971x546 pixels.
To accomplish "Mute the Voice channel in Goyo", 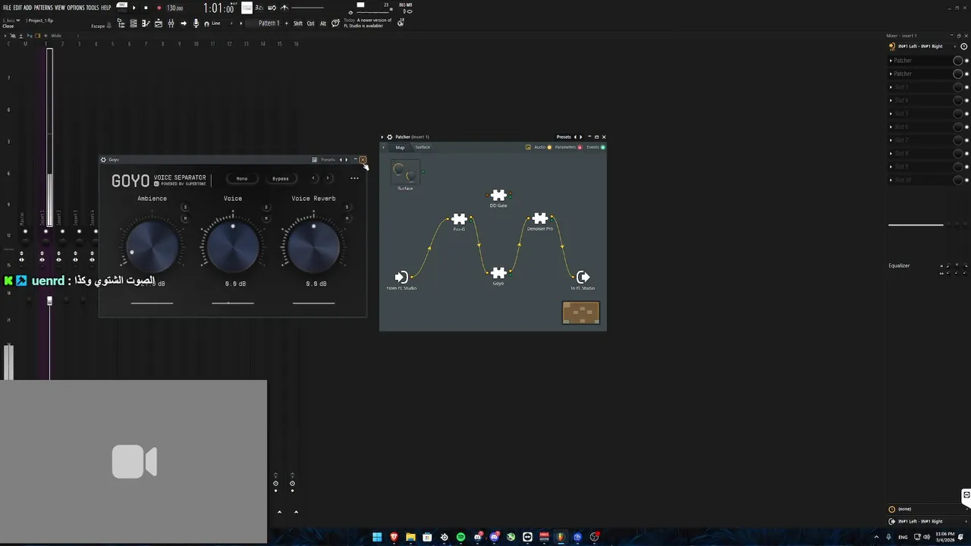I will click(x=266, y=218).
